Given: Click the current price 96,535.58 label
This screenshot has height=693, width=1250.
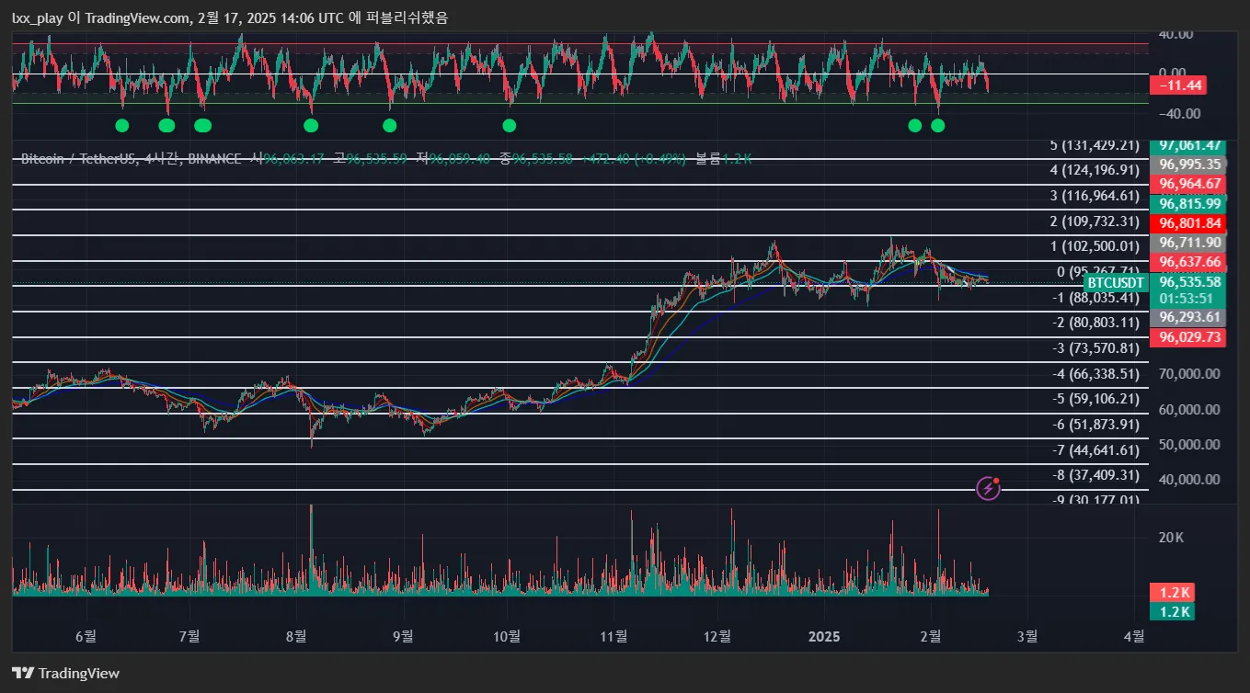Looking at the screenshot, I should click(x=1189, y=282).
